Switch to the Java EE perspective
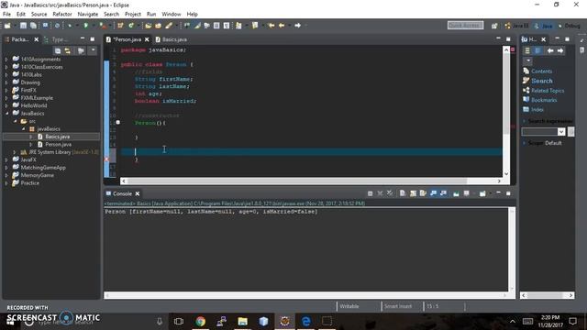The height and width of the screenshot is (330, 587). (x=516, y=26)
